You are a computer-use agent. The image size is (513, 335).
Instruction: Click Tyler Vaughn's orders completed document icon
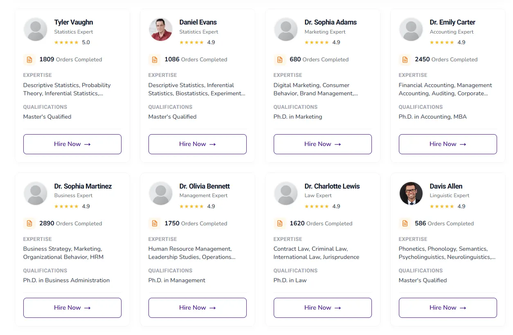[x=29, y=60]
